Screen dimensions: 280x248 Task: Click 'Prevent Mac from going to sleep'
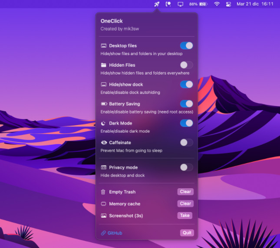click(x=131, y=151)
